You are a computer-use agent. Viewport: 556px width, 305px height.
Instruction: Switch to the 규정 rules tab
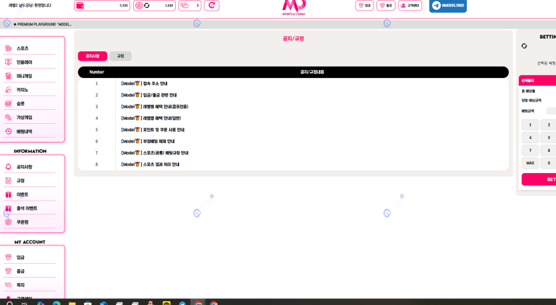pos(121,57)
